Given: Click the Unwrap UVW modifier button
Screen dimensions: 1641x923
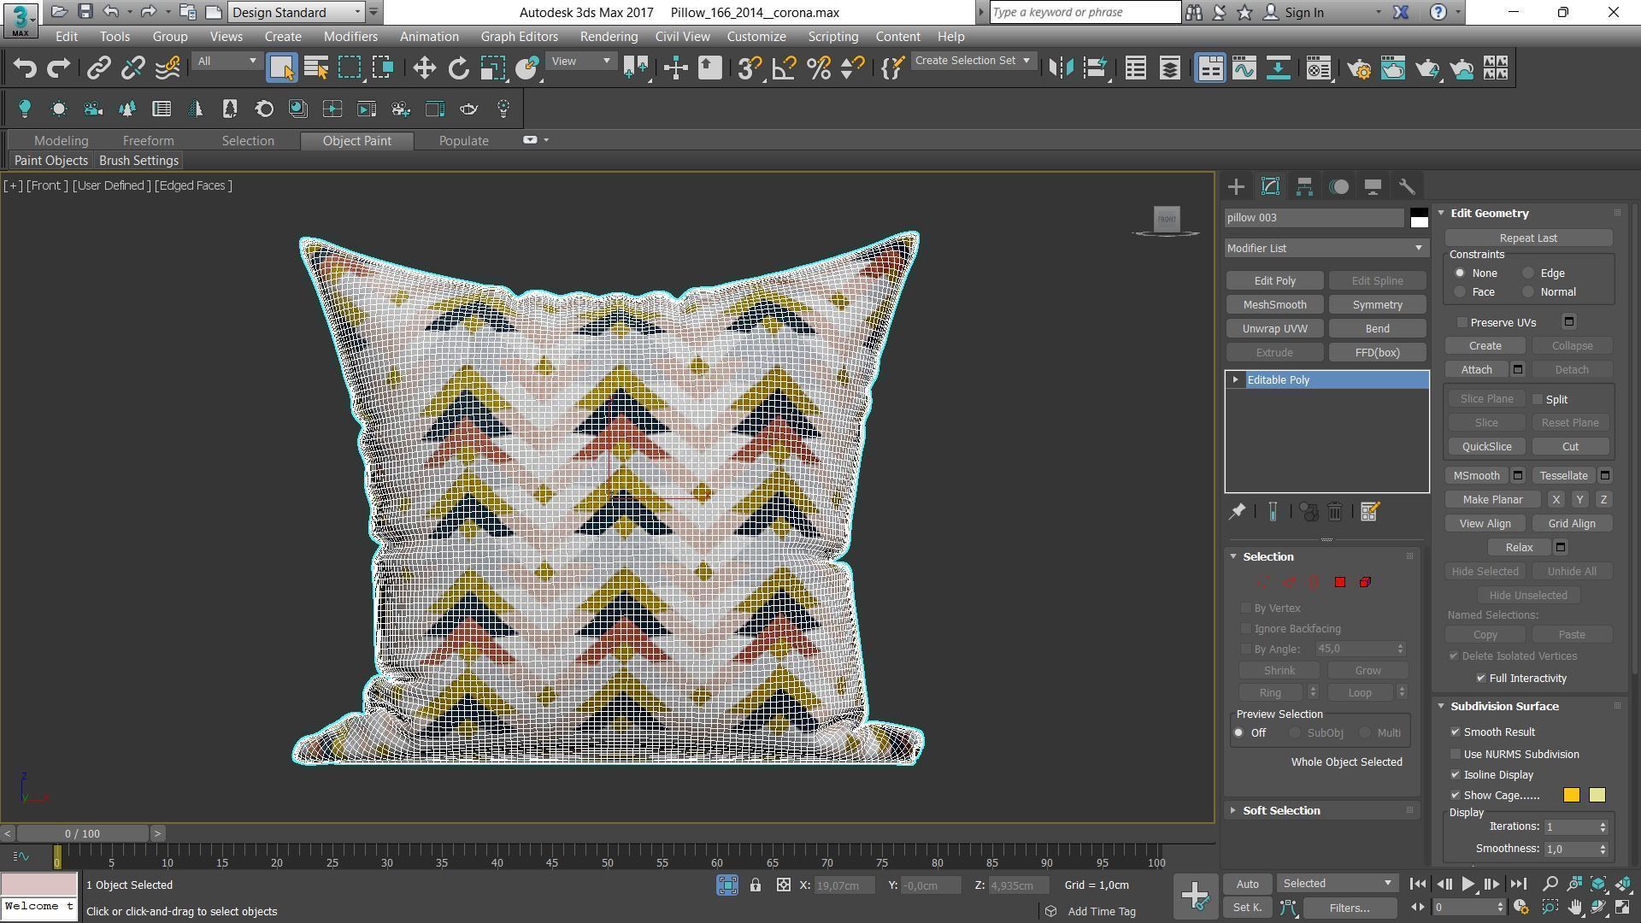Looking at the screenshot, I should pos(1274,329).
